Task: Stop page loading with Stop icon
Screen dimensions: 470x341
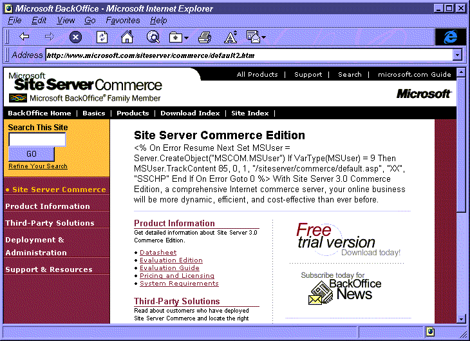Action: click(75, 37)
